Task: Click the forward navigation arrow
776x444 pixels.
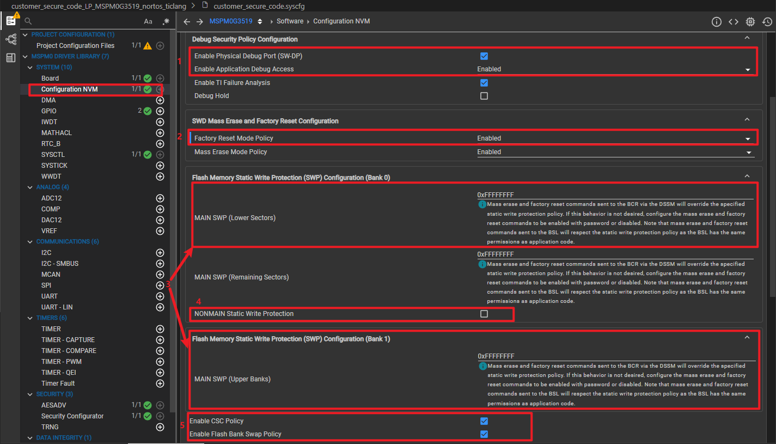Action: pos(200,22)
